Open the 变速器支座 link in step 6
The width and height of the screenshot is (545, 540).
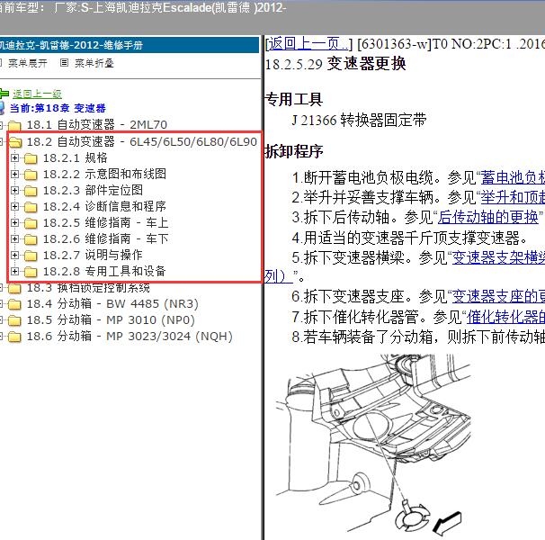pos(498,296)
